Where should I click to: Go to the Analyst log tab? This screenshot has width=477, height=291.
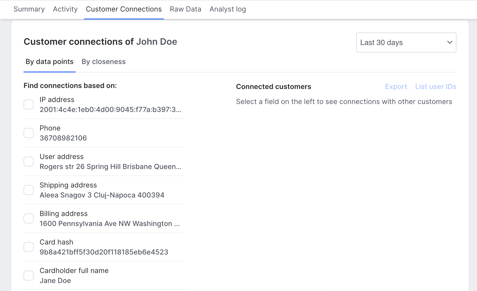point(228,9)
